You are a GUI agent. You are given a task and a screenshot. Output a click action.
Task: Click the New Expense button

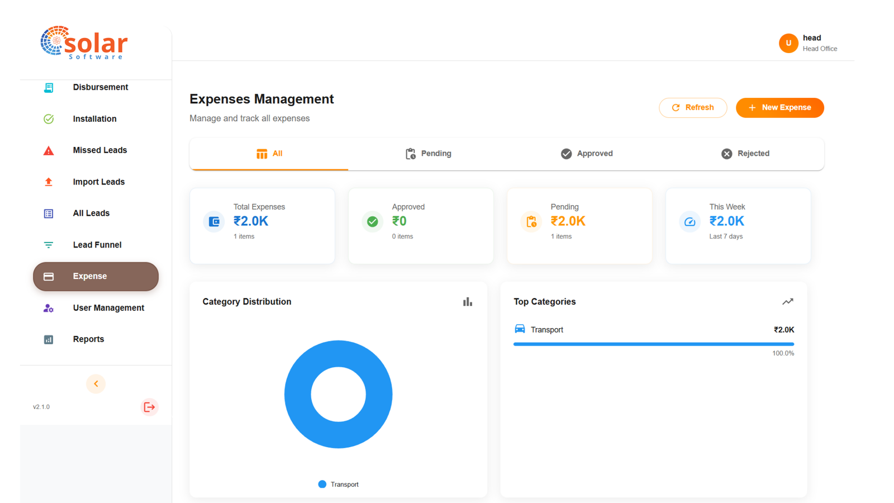[x=779, y=107]
